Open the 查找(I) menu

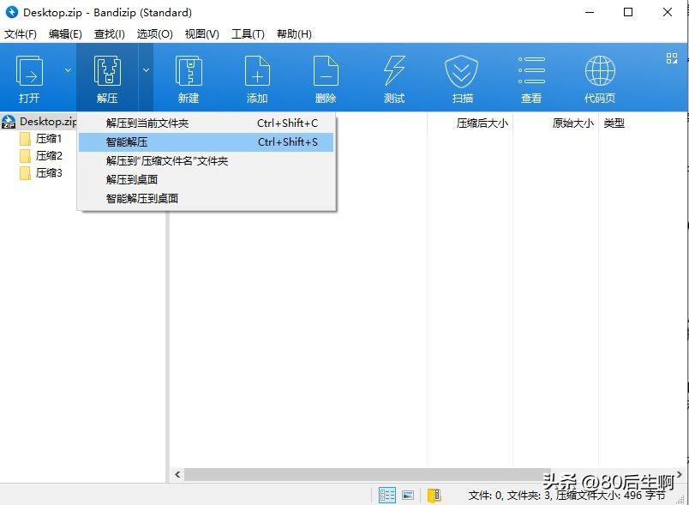pyautogui.click(x=110, y=33)
